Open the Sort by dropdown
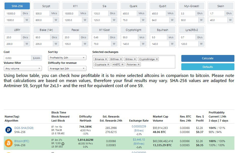This screenshot has height=153, width=242. tap(67, 58)
